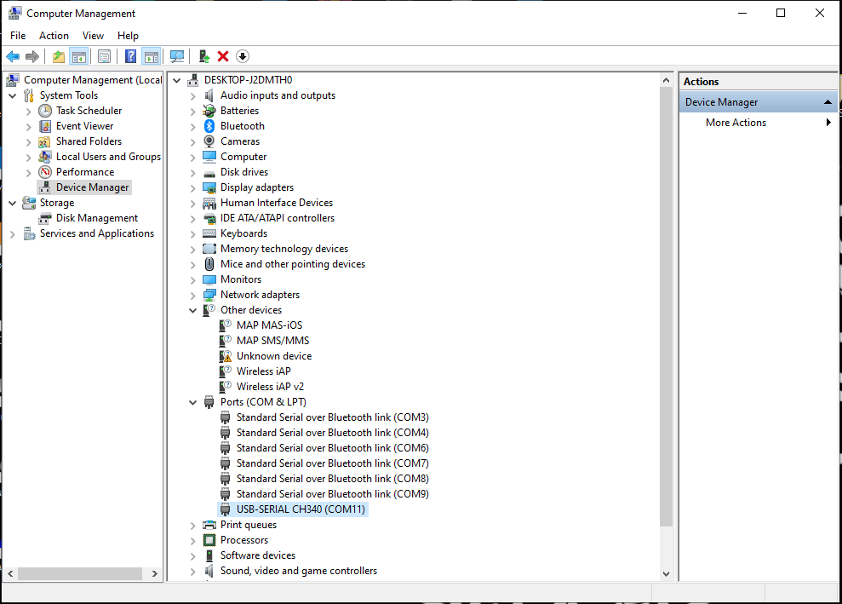842x604 pixels.
Task: Expand the Human Interface Devices category
Action: point(192,204)
